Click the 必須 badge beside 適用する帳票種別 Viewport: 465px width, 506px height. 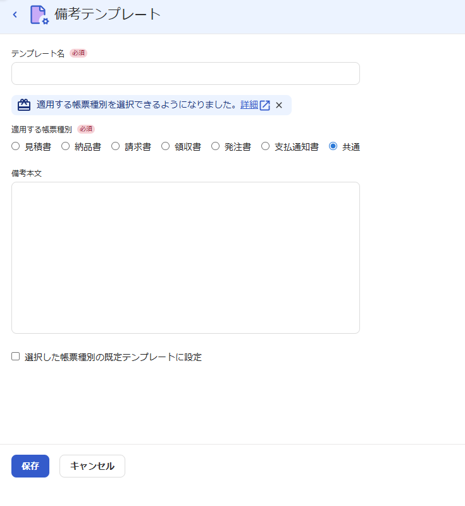(x=86, y=129)
